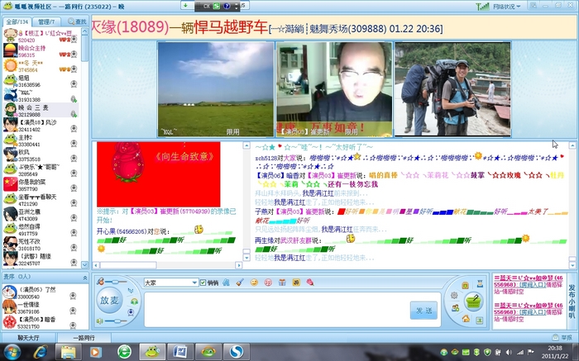Image resolution: width=579 pixels, height=361 pixels.
Task: Toggle webcam icon for user **冬 天**
Action: pos(74,69)
